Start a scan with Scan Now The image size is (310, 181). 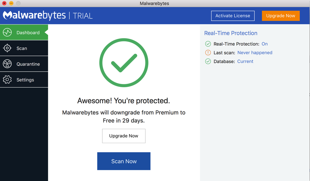(124, 161)
